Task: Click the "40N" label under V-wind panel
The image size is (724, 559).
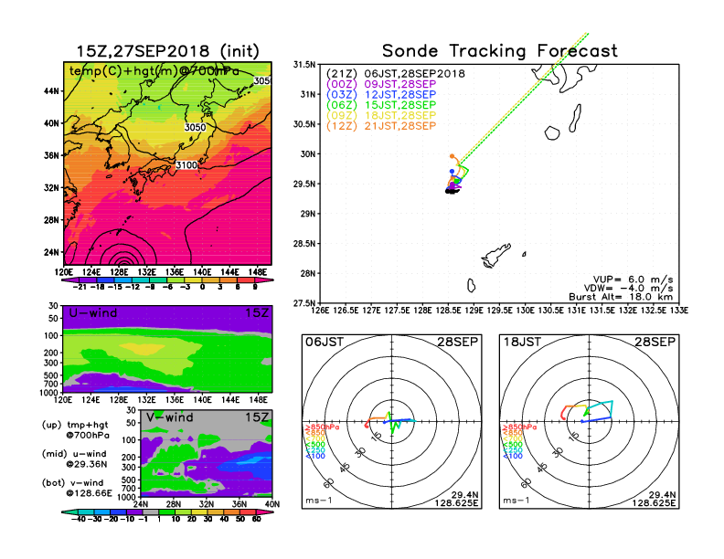Action: point(272,504)
